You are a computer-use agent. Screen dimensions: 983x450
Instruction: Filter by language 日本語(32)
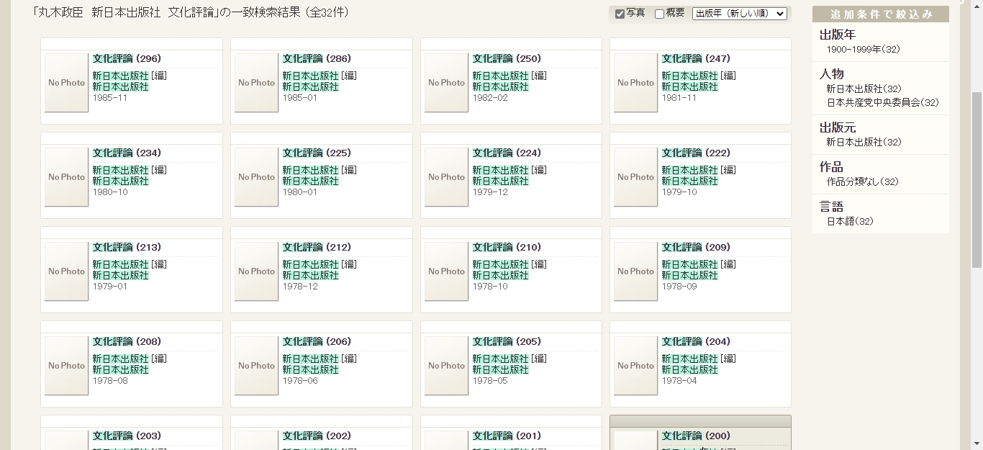[x=850, y=222]
